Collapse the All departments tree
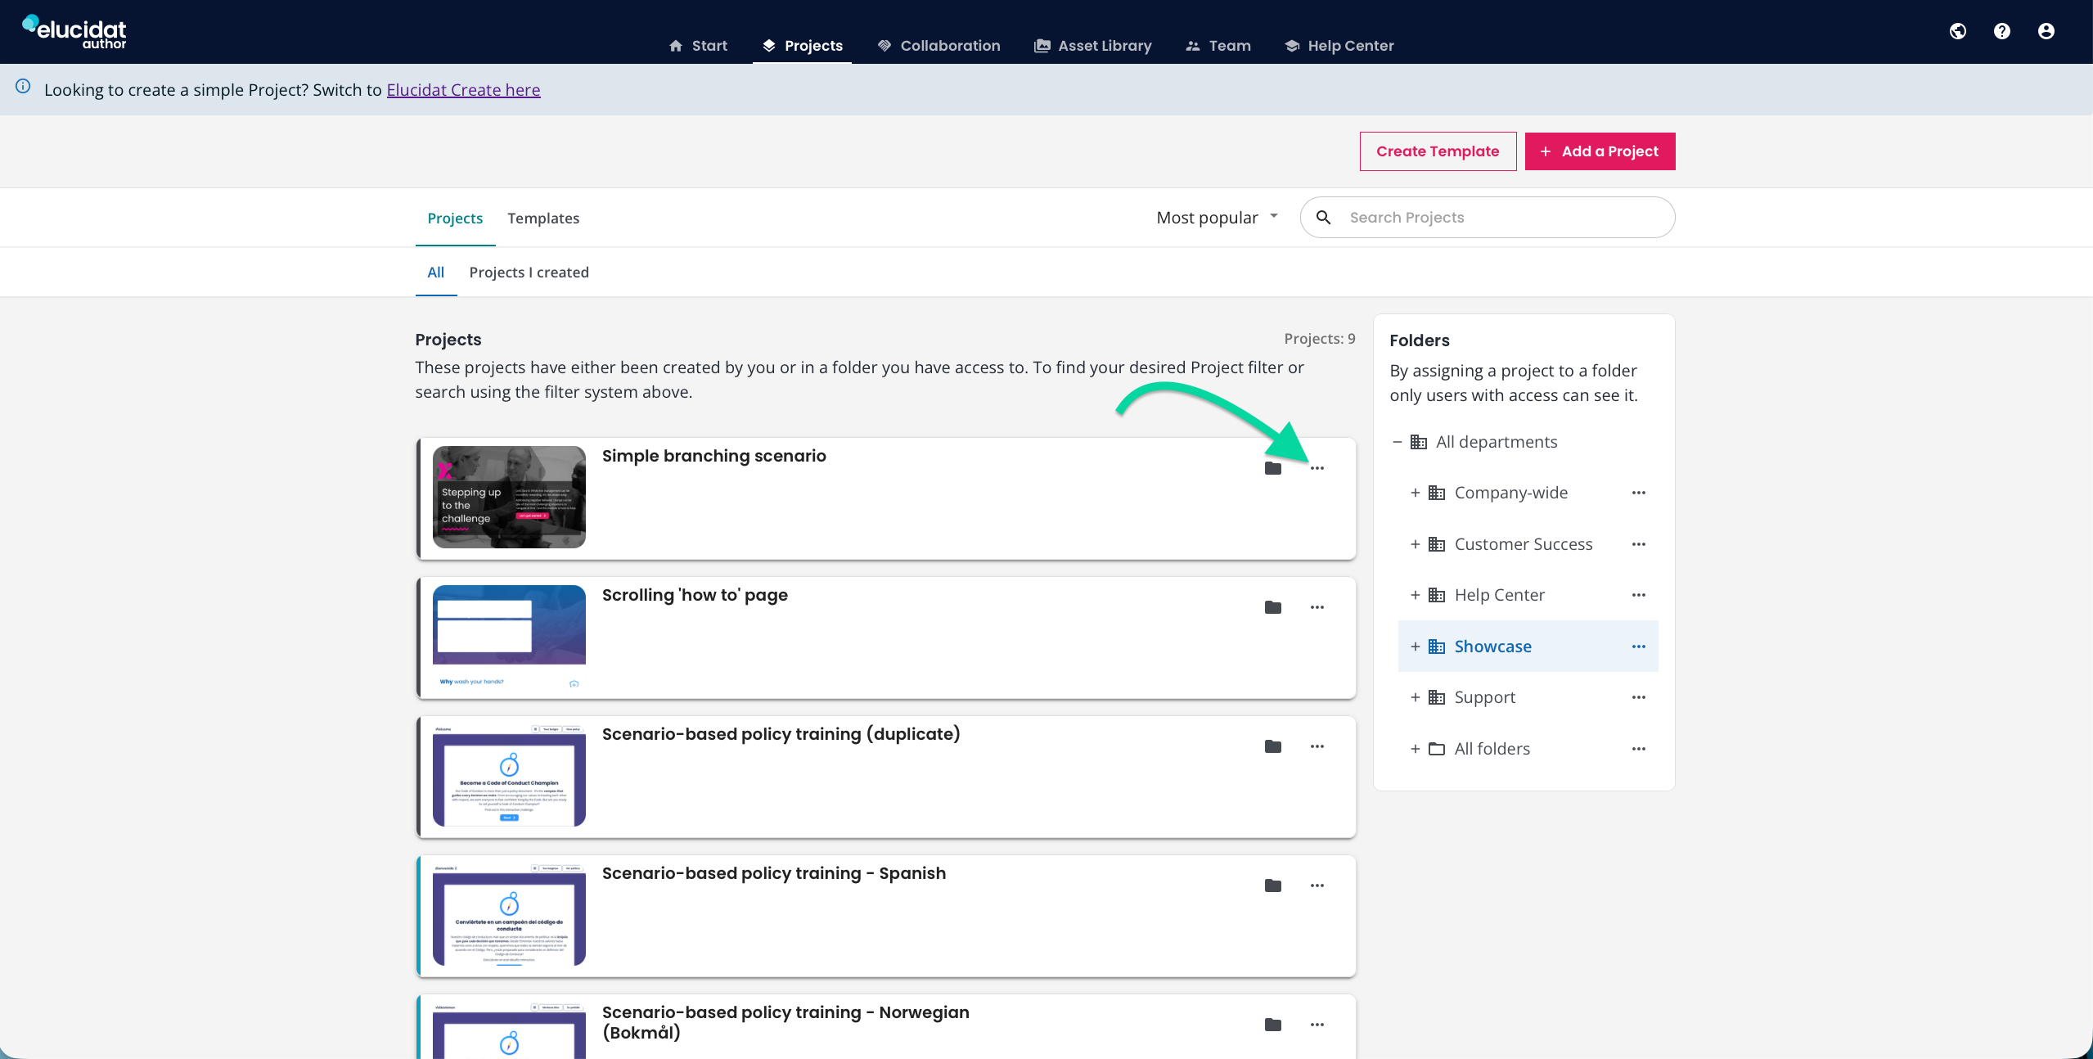 (x=1397, y=442)
